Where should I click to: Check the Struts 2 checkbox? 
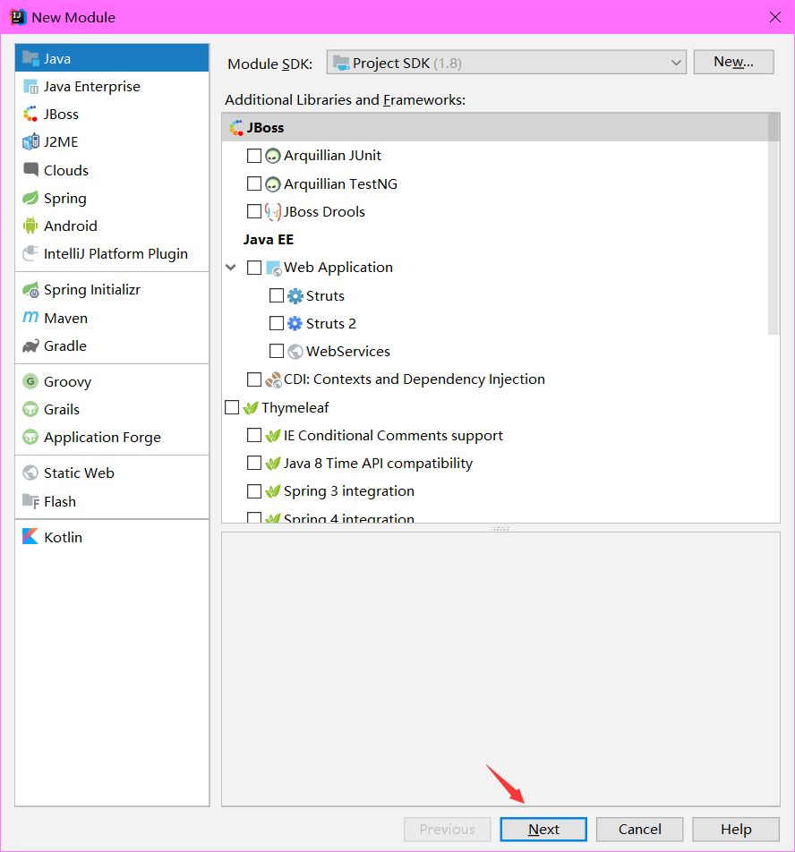click(x=277, y=323)
